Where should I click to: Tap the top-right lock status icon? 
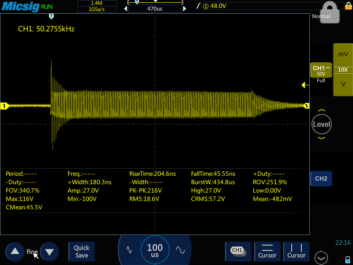(349, 6)
